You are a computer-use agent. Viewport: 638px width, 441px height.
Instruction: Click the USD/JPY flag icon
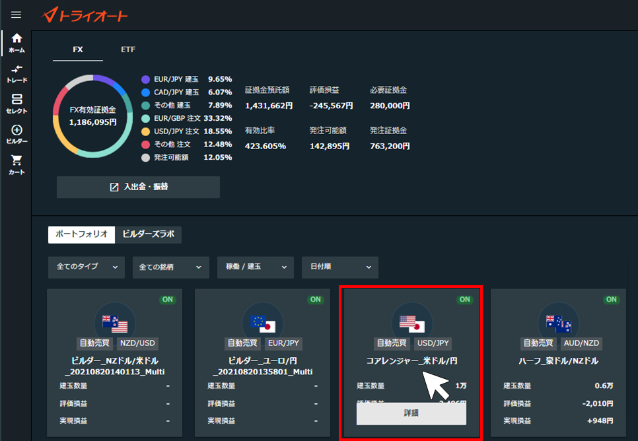click(411, 323)
